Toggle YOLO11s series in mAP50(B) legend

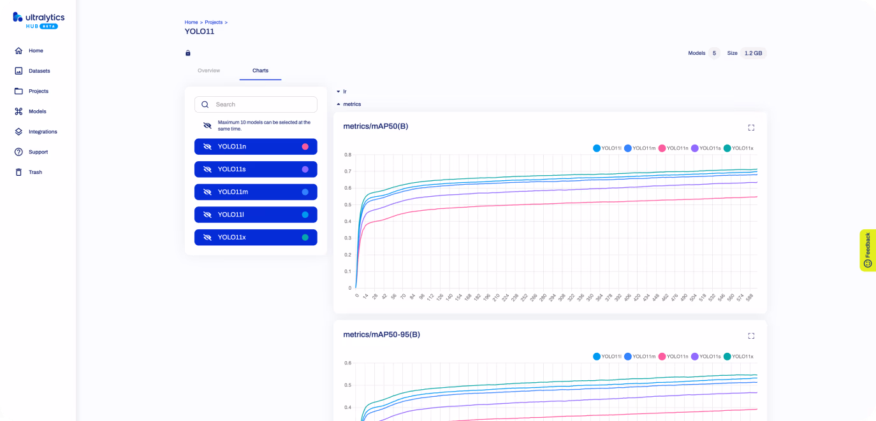pos(706,148)
